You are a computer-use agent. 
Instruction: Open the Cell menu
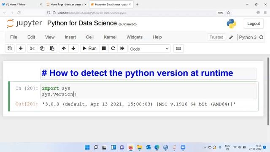pyautogui.click(x=90, y=37)
